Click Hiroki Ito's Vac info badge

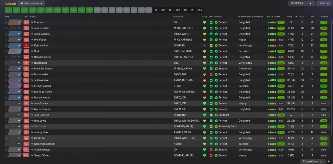(x=26, y=138)
